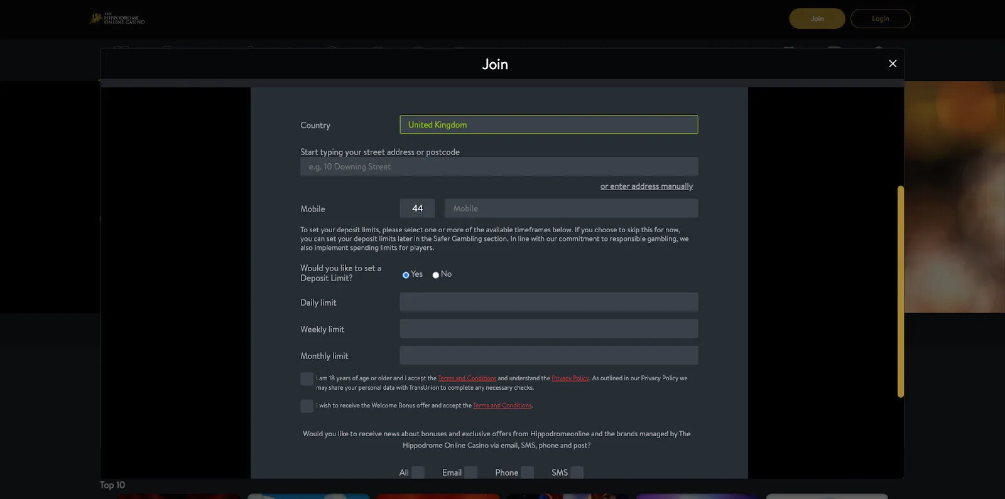Tick the Email marketing checkbox
The width and height of the screenshot is (1005, 499).
click(x=470, y=473)
